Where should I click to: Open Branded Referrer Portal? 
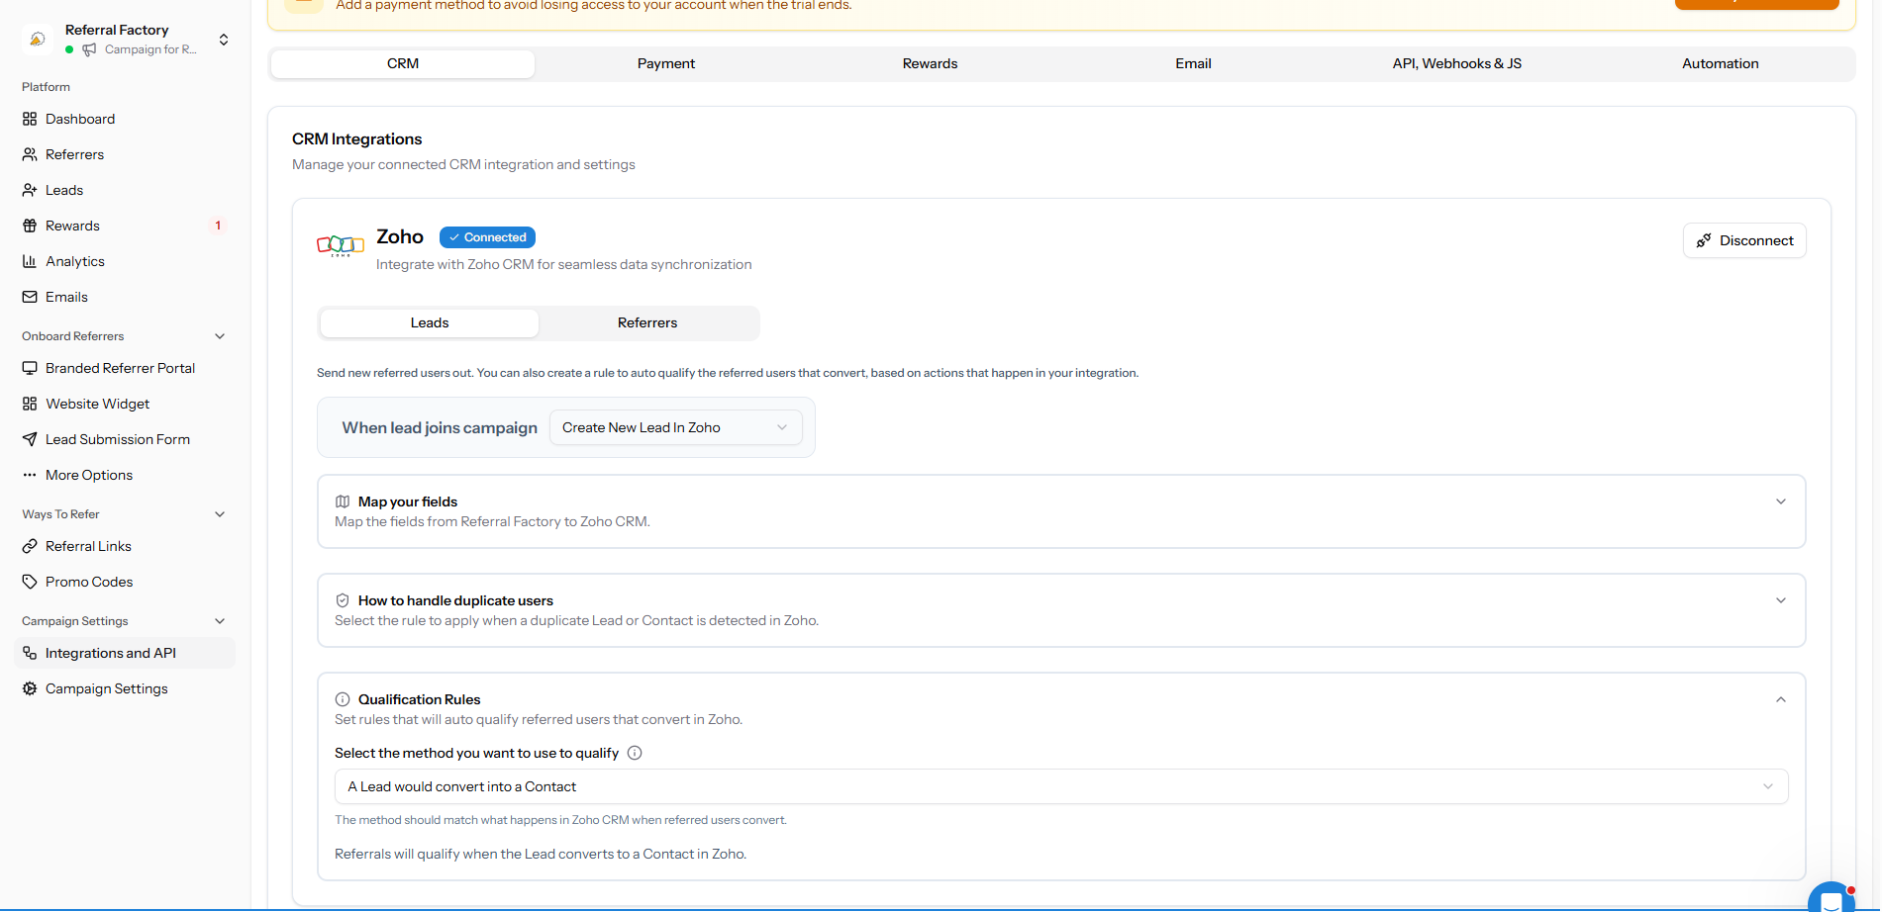coord(125,368)
